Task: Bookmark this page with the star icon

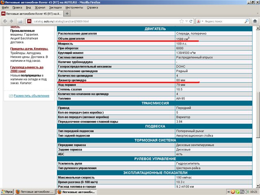Action: point(182,21)
